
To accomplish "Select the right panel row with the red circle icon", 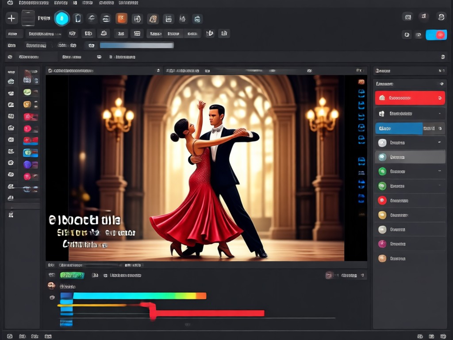I will click(x=410, y=201).
